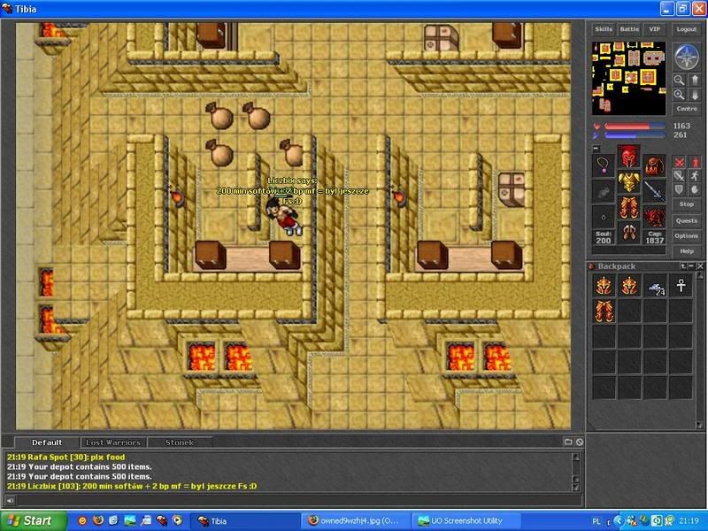Zoom in the minimap with the lower magnifier
Screen dimensions: 708x531
(679, 95)
